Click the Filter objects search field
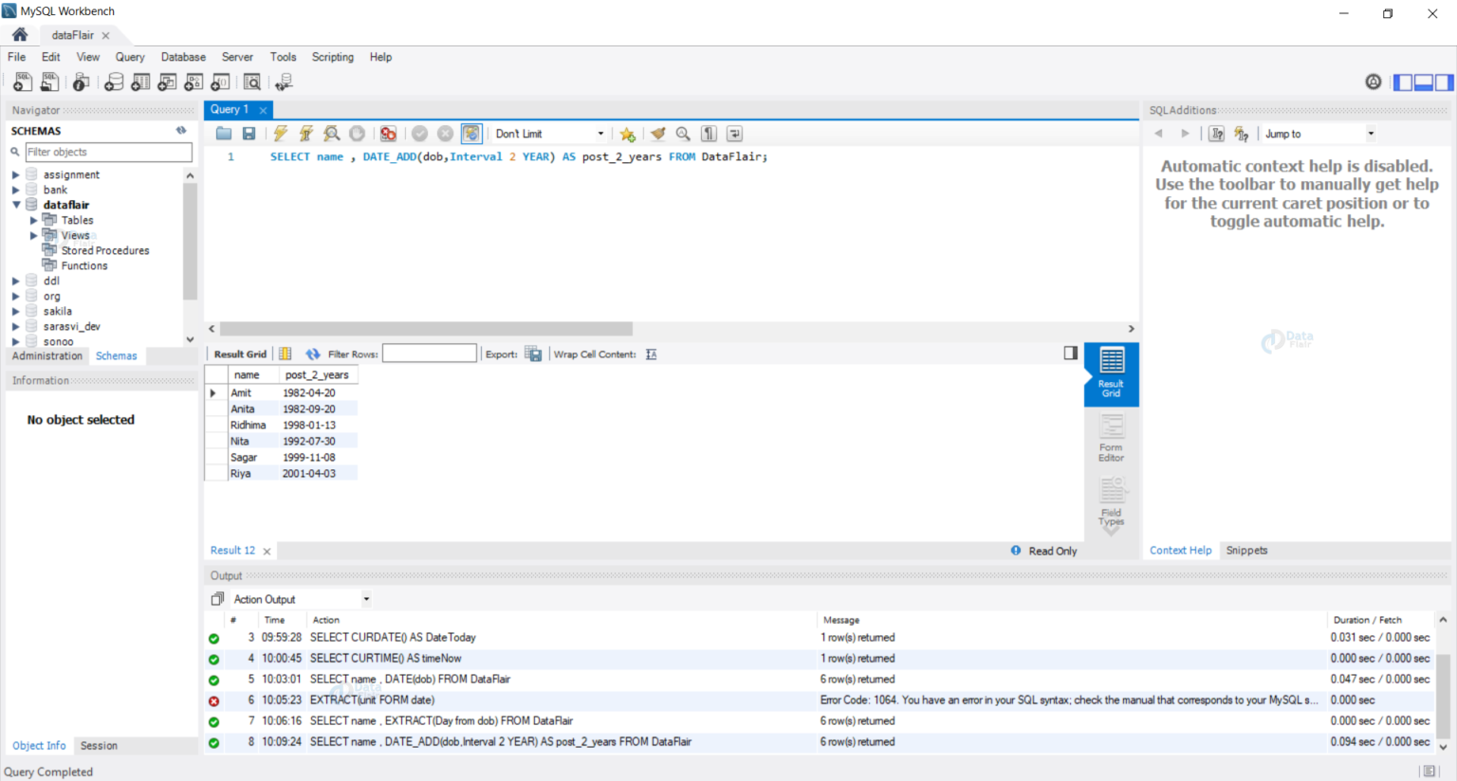This screenshot has width=1457, height=781. click(x=108, y=152)
